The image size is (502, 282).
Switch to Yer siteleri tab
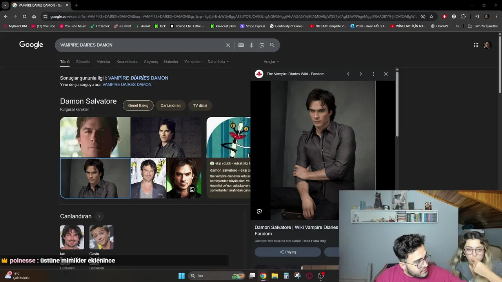click(193, 61)
